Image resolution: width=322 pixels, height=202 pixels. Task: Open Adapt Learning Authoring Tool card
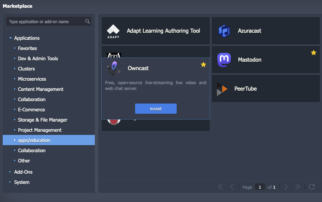tap(156, 31)
